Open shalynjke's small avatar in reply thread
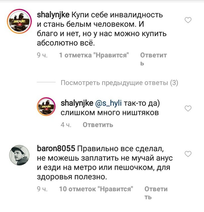Viewport: 204px width, 212px height. click(x=46, y=106)
